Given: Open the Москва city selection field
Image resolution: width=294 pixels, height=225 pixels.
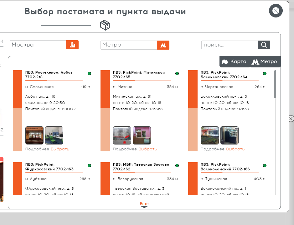Looking at the screenshot, I should pyautogui.click(x=38, y=45).
